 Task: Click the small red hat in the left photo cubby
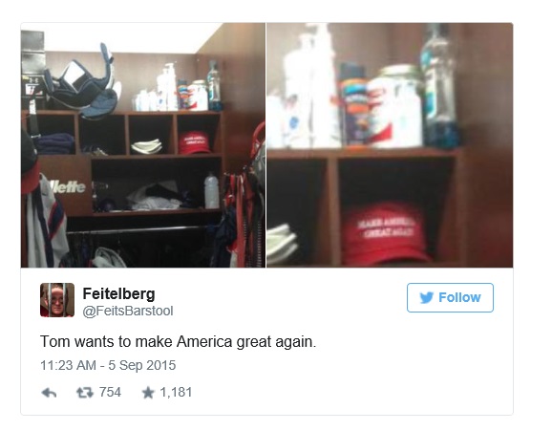coord(194,143)
